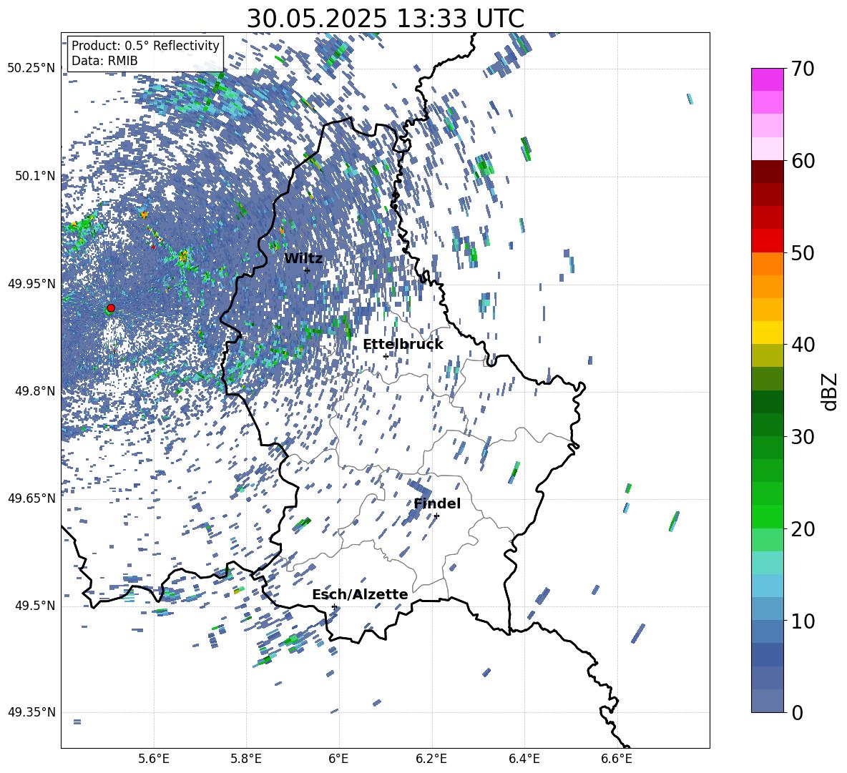Screen dimensions: 847x773
Task: Click 'Product: 0.5° Reflectivity' legend text
Action: point(145,46)
